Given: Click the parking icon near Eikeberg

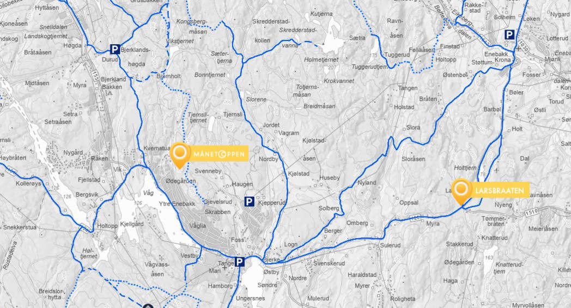Looking at the screenshot, I should (509, 35).
